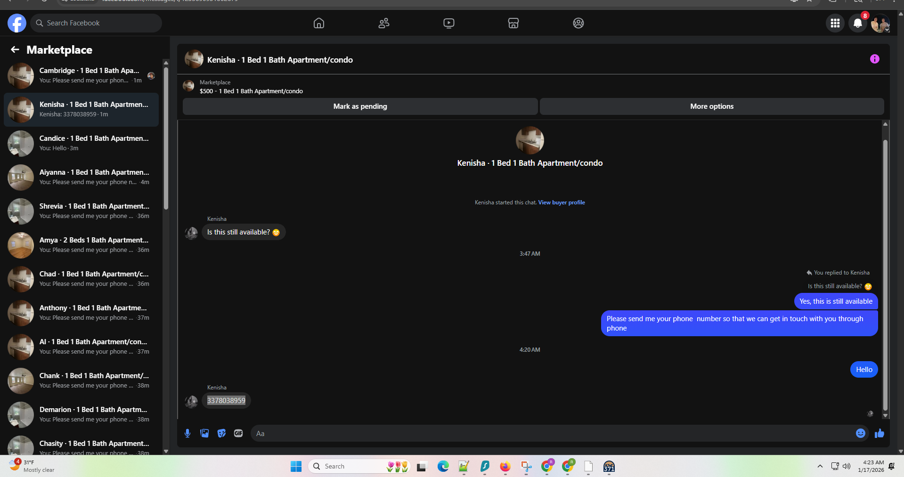Open the conversation information icon
904x477 pixels.
875,59
